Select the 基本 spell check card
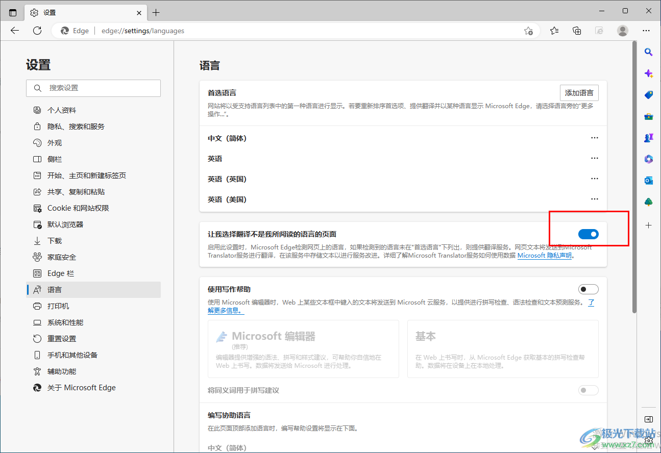This screenshot has height=453, width=661. click(x=503, y=349)
